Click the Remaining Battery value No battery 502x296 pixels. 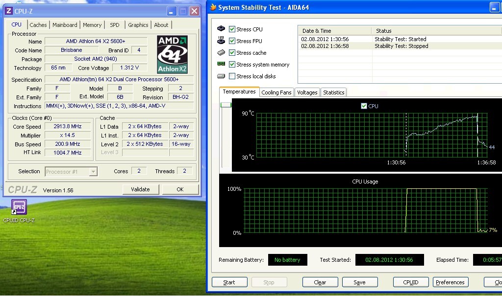point(287,260)
